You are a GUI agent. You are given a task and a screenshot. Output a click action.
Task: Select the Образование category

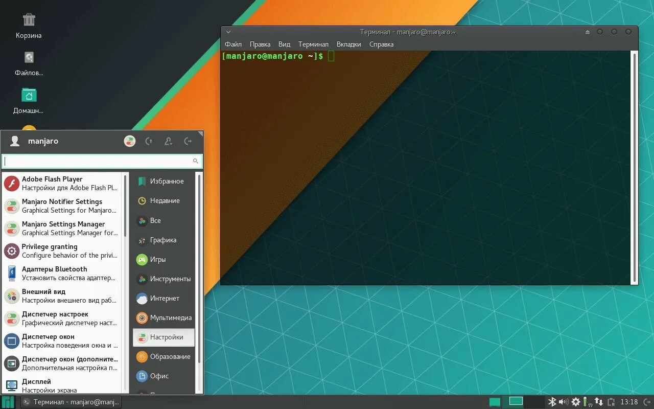tap(163, 356)
